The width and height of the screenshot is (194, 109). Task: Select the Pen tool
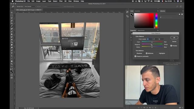coord(12,51)
